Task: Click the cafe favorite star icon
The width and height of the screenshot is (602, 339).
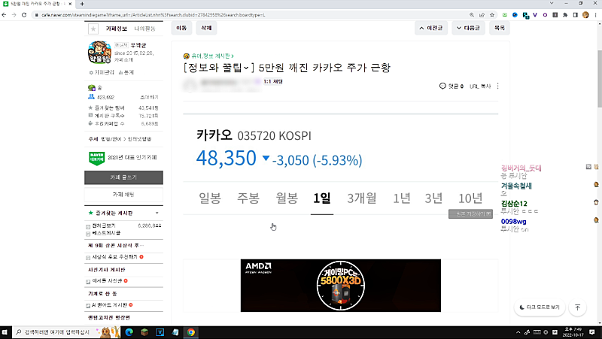Action: (x=93, y=29)
